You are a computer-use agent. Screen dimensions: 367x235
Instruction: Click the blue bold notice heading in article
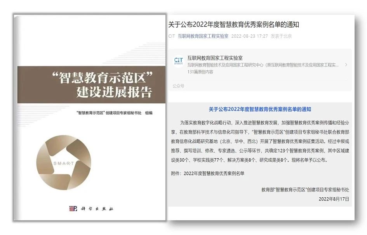pyautogui.click(x=259, y=110)
